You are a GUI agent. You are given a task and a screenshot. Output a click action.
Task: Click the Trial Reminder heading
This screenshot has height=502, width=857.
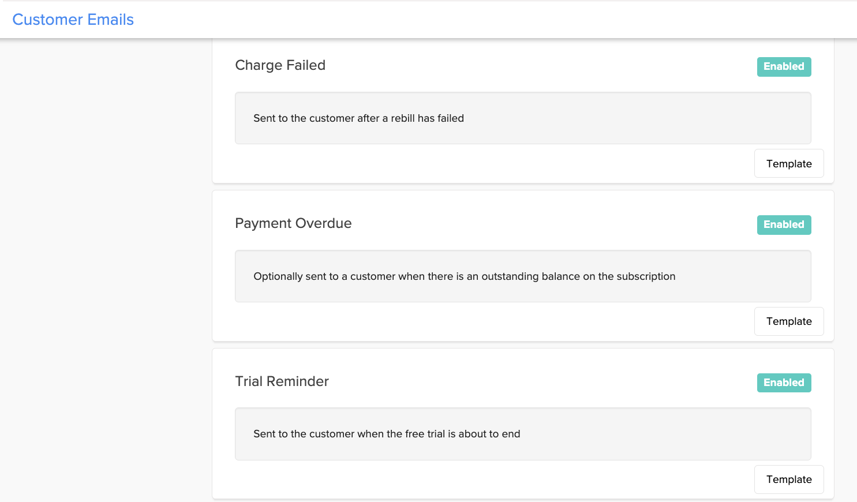[282, 381]
